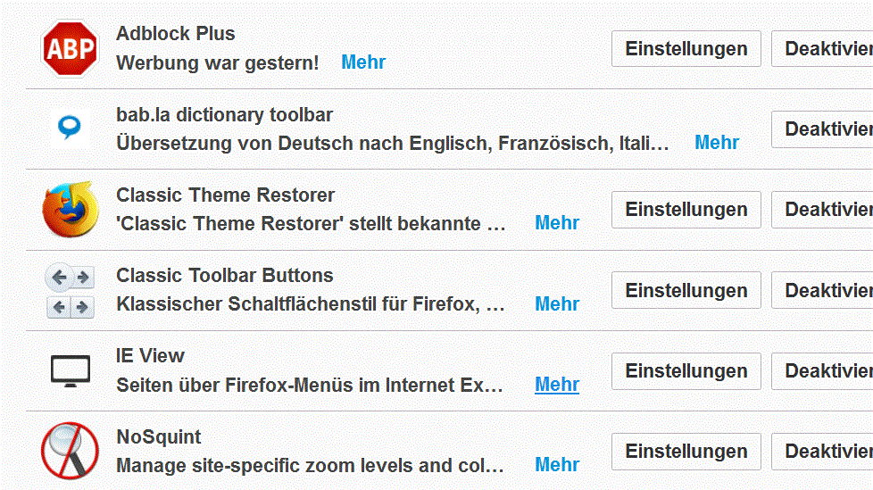Open NoSquint Einstellungen

click(x=686, y=452)
